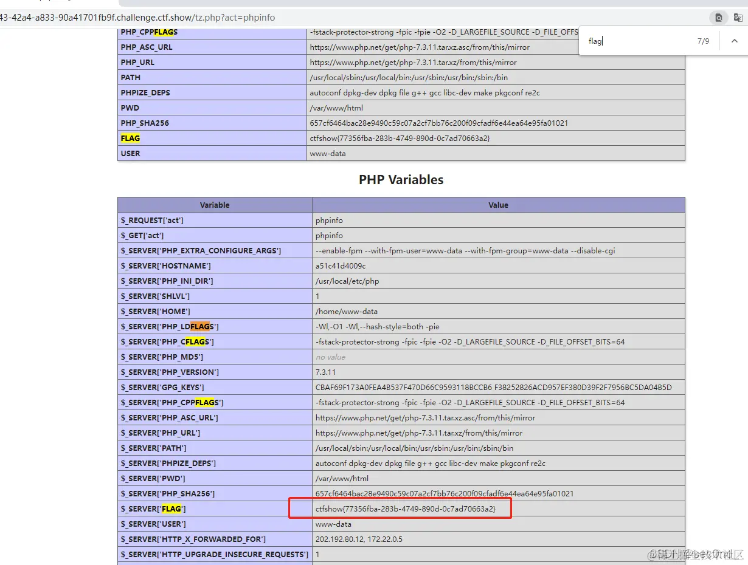Click $_SERVER['PHP_ASC_URL'] variable cell
The image size is (748, 565).
click(215, 417)
